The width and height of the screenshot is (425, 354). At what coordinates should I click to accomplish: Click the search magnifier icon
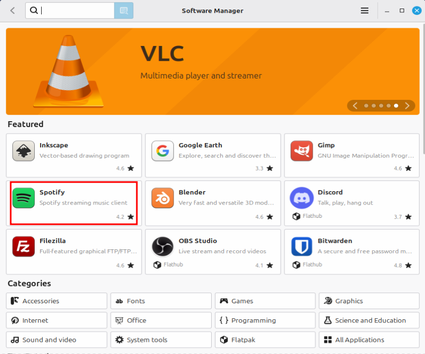point(34,10)
